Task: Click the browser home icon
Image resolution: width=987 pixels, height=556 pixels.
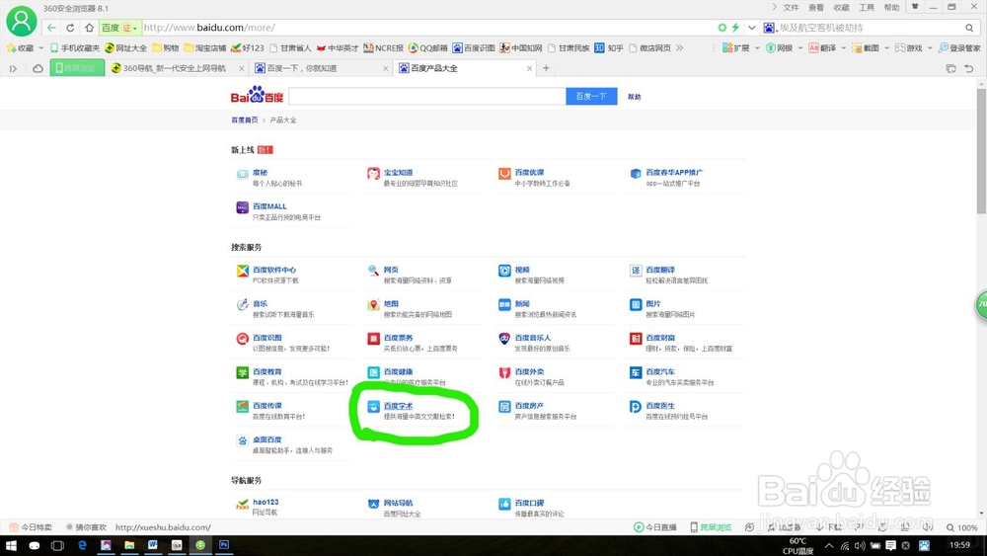Action: (89, 28)
